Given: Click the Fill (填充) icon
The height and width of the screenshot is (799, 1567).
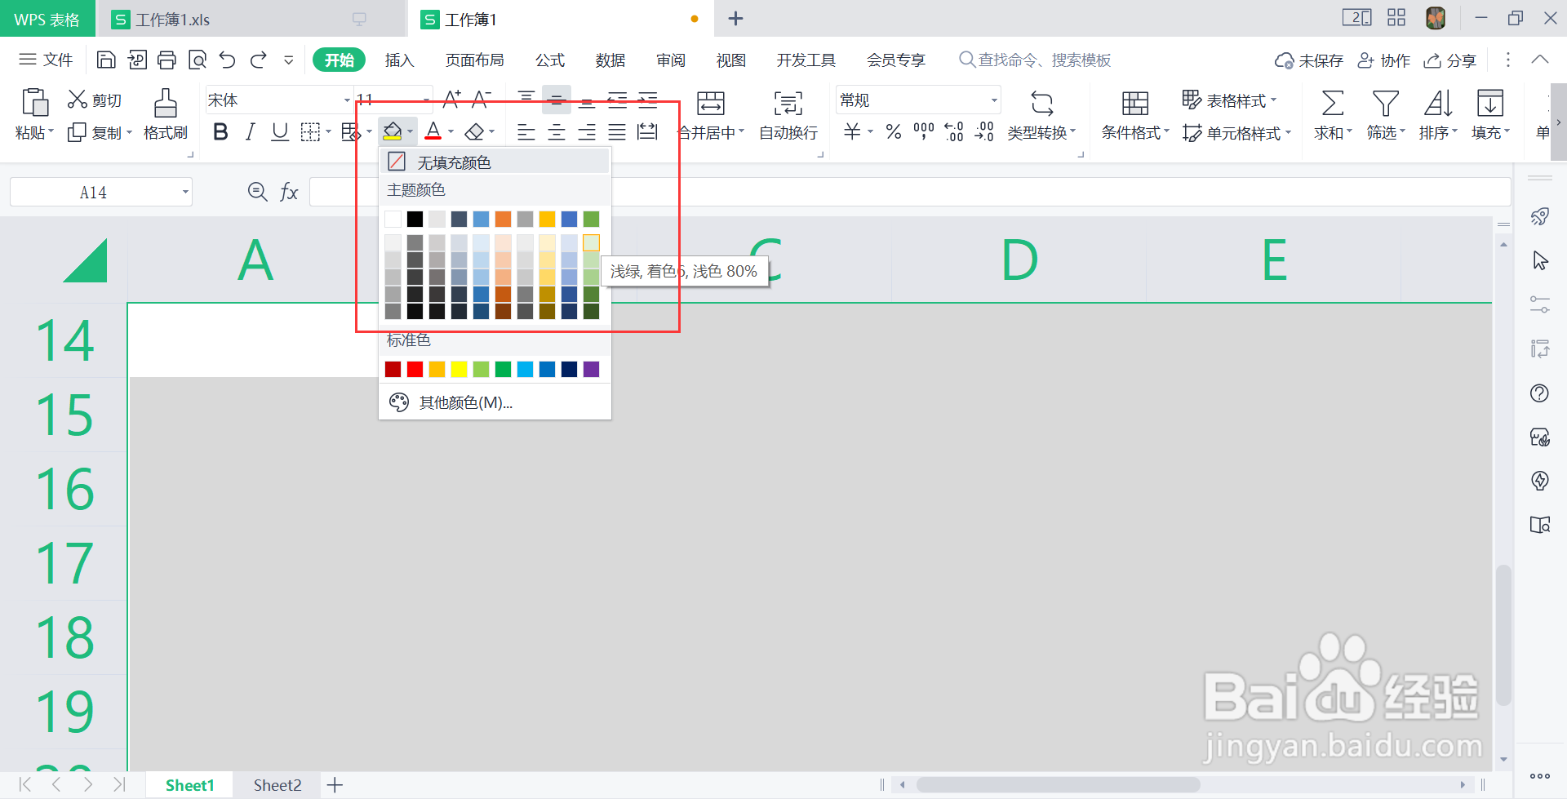Looking at the screenshot, I should pyautogui.click(x=1490, y=103).
